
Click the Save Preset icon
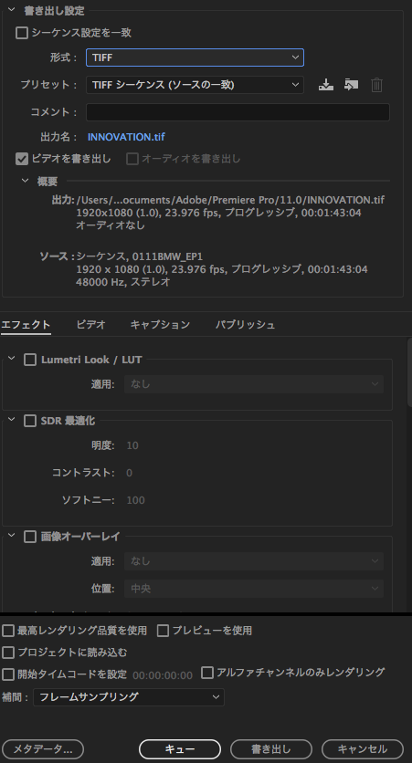[326, 85]
